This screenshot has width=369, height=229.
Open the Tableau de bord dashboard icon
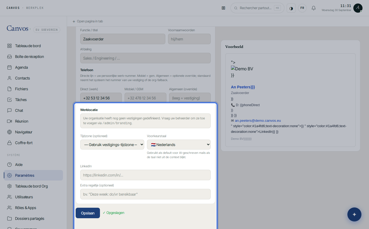pos(9,46)
